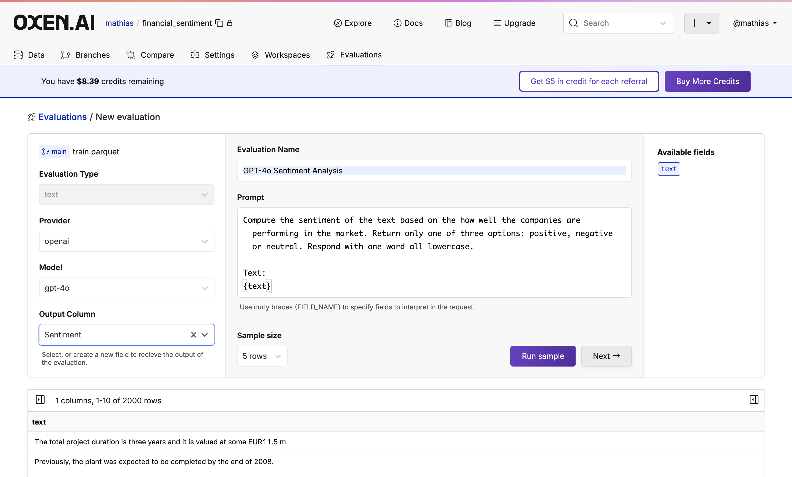The height and width of the screenshot is (477, 792).
Task: Open the Data tab icon
Action: 18,55
